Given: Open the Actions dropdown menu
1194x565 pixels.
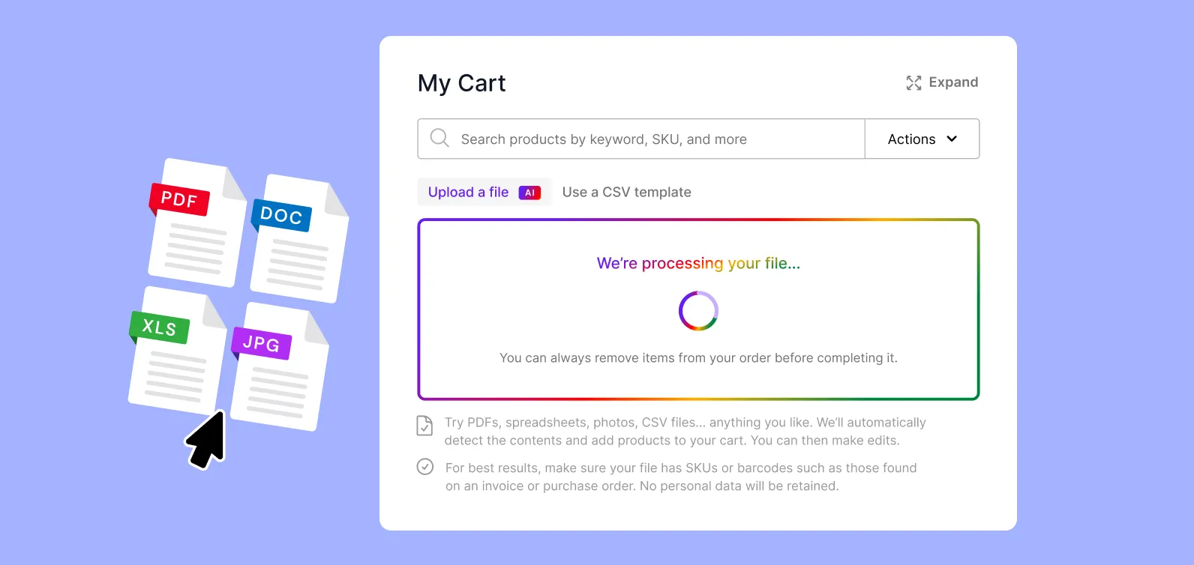Looking at the screenshot, I should (922, 139).
